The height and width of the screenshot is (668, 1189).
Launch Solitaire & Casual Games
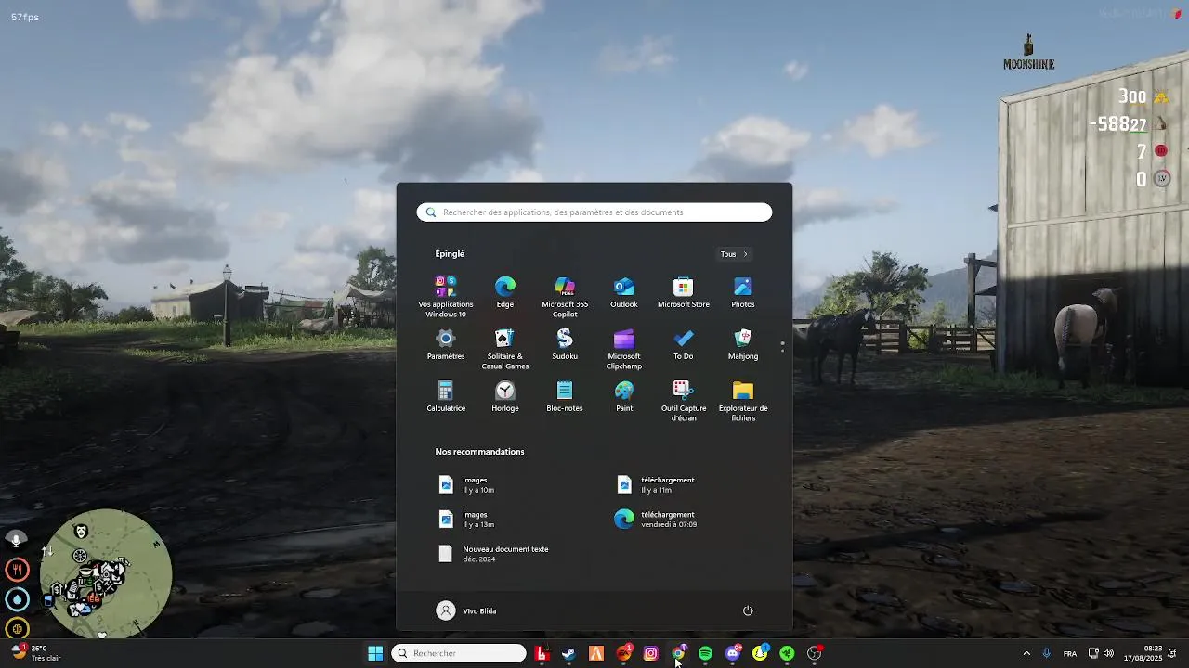point(505,349)
